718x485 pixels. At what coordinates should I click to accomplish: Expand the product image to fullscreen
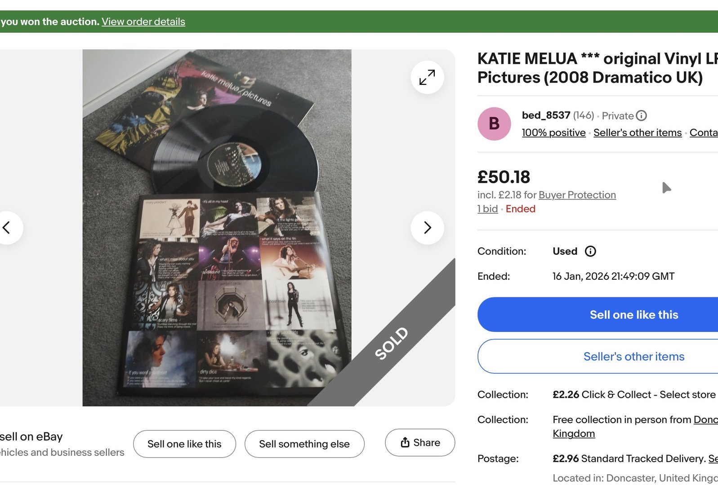(x=427, y=77)
